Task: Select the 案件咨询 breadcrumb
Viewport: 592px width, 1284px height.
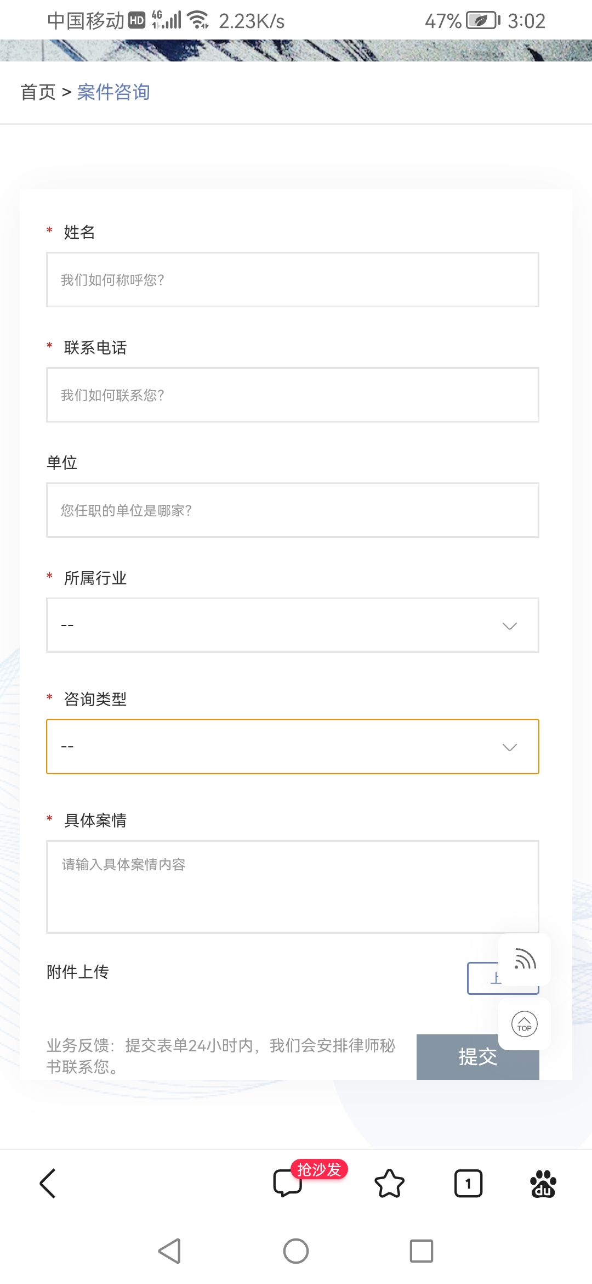Action: pos(113,92)
